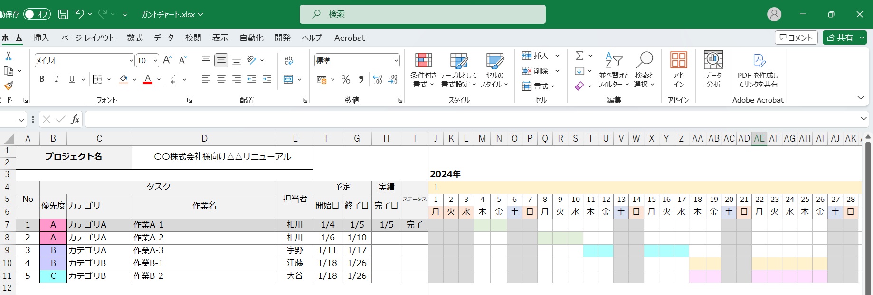
Task: Click Merge and Center icon
Action: tap(288, 79)
